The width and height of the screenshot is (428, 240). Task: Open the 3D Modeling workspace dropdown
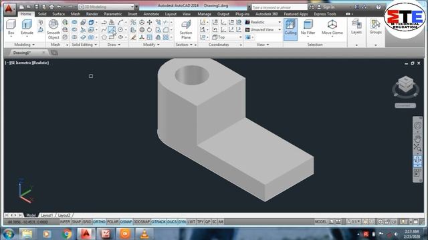tap(106, 7)
